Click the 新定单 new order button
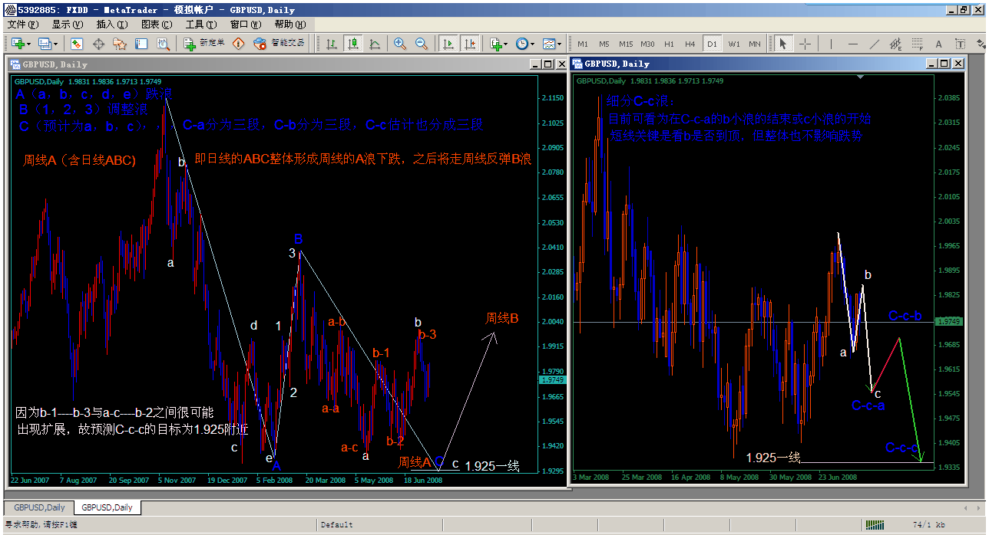The height and width of the screenshot is (535, 989). click(x=205, y=44)
